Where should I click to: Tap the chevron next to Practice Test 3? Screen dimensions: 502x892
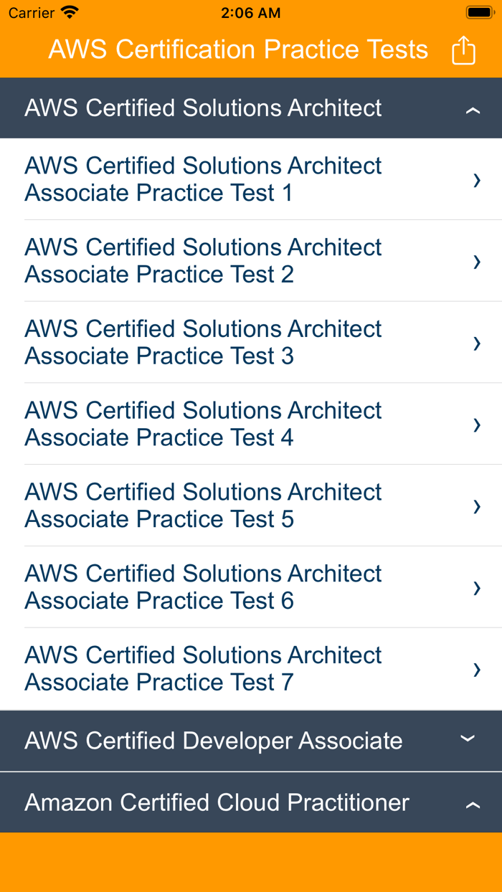click(x=477, y=343)
